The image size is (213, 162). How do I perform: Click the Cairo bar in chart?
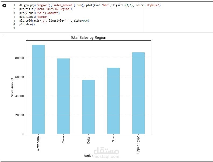coord(63,96)
